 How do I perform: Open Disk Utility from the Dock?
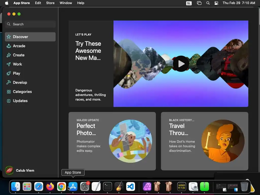click(x=193, y=187)
